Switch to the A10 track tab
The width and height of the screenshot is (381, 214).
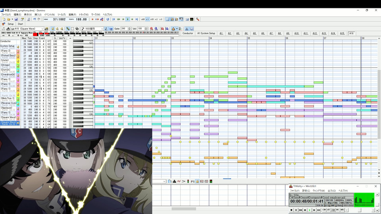tap(296, 33)
